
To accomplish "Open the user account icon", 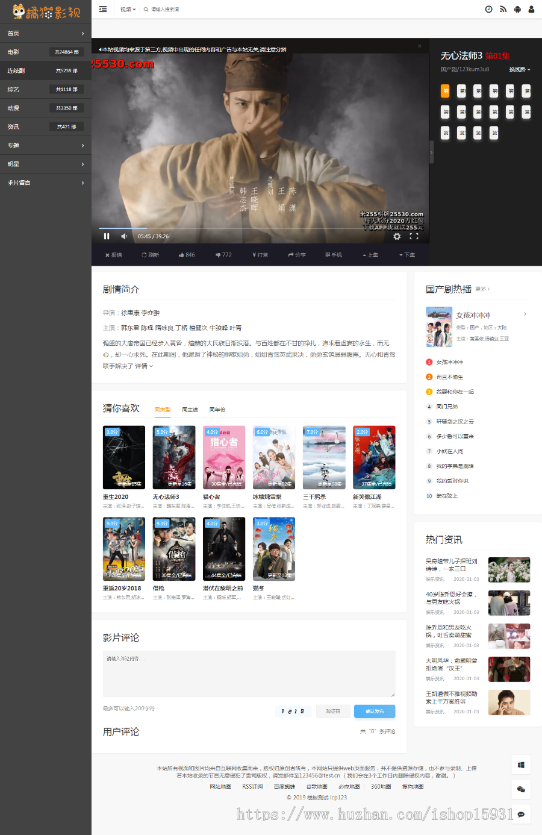I will coord(531,9).
